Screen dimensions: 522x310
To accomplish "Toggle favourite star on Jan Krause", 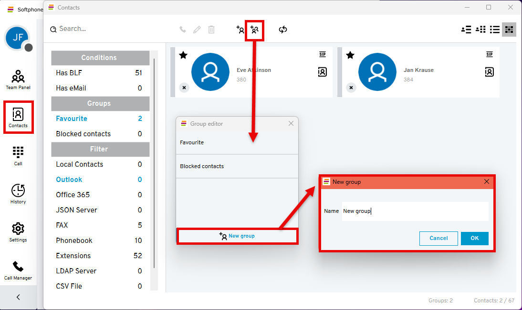I will (x=350, y=55).
